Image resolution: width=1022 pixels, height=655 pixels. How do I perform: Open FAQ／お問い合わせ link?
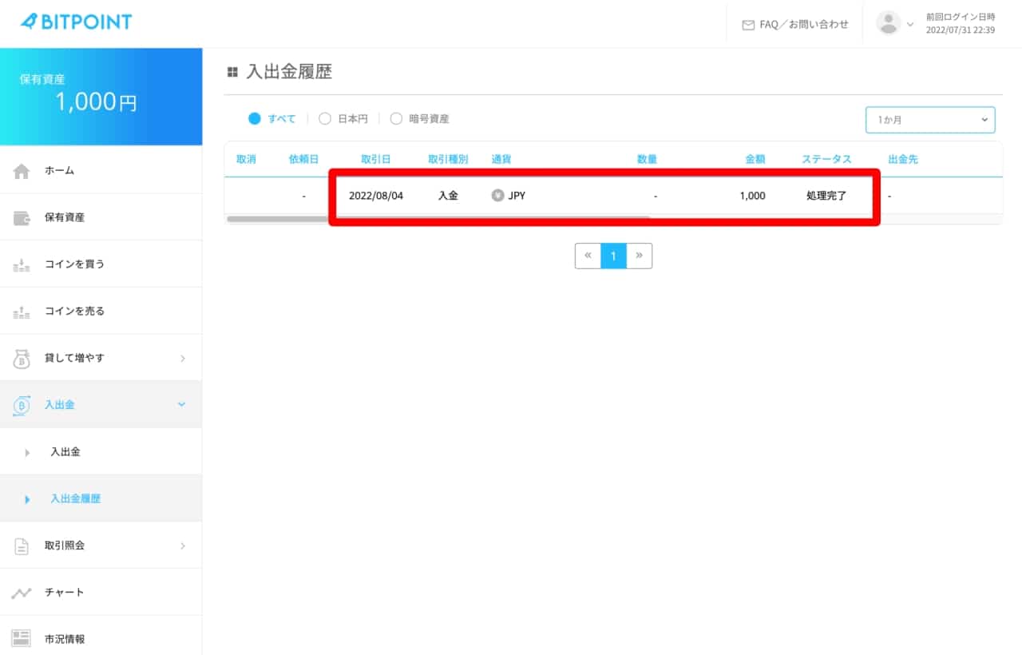pos(795,24)
